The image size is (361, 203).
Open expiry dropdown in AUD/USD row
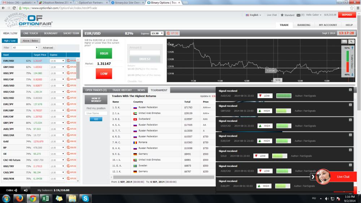coord(57,85)
